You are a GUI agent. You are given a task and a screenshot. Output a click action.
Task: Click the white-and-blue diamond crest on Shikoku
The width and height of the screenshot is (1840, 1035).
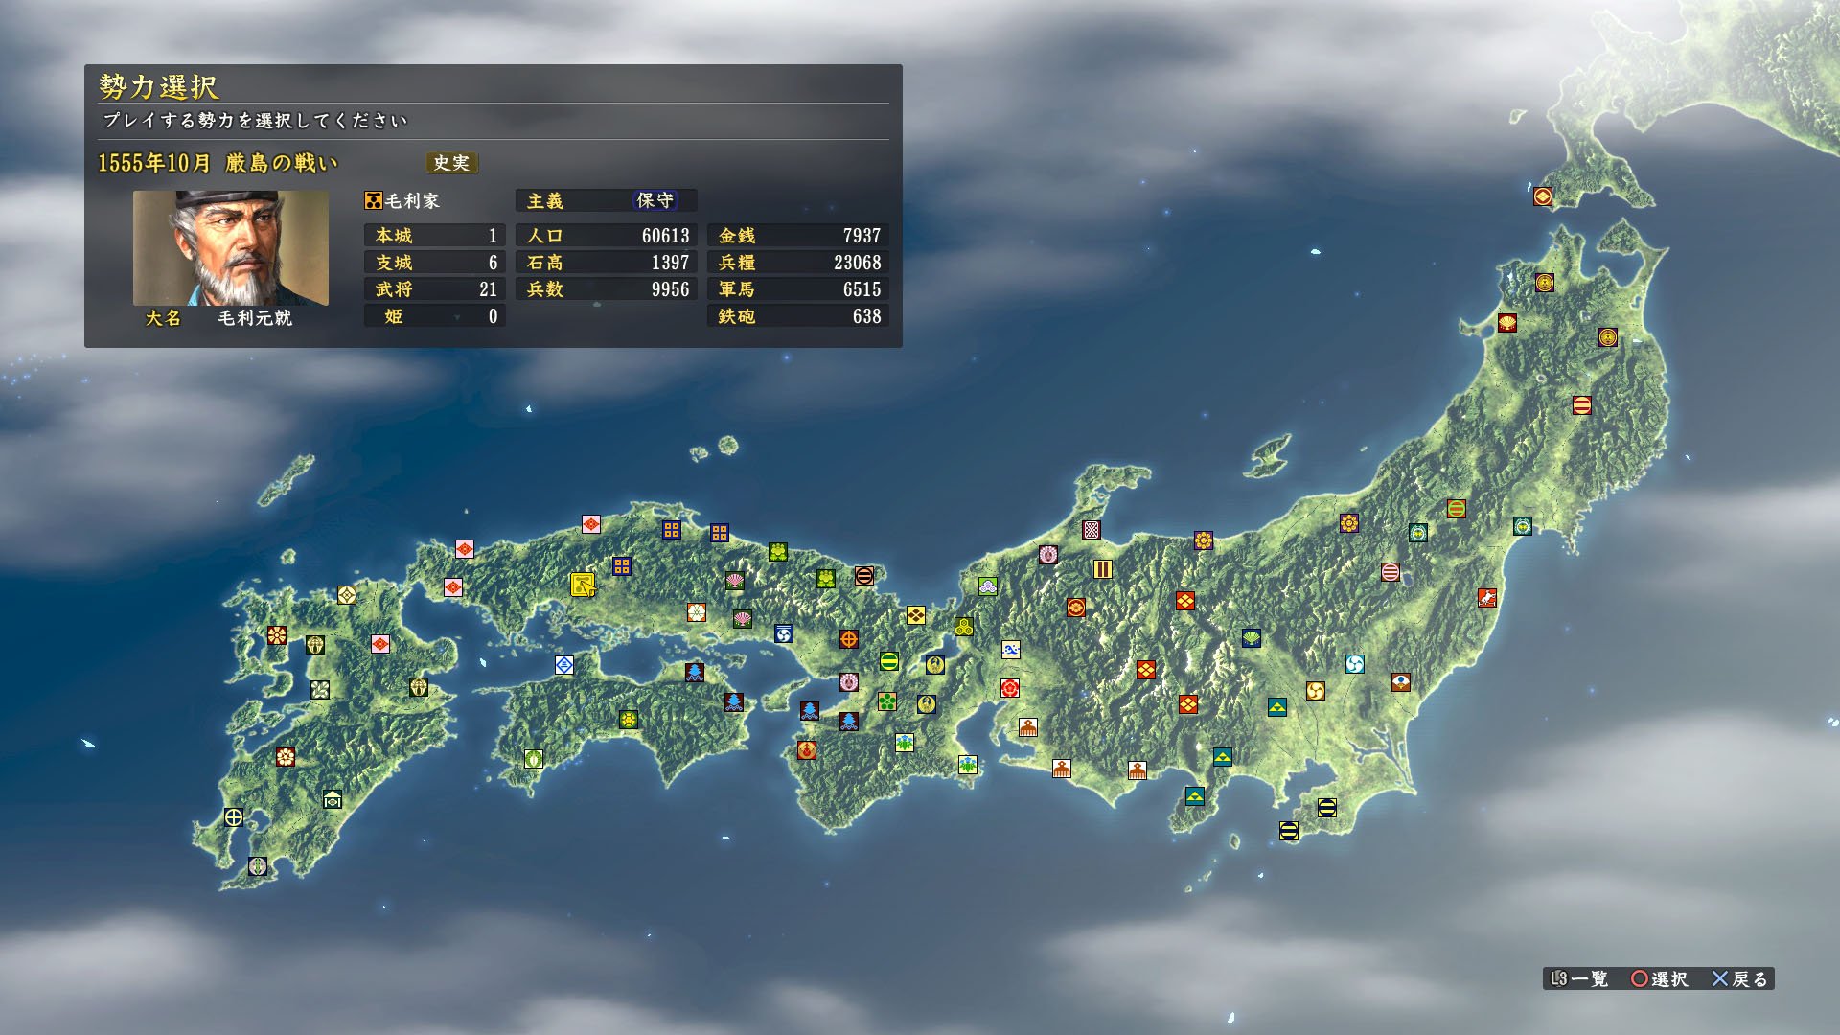[564, 665]
